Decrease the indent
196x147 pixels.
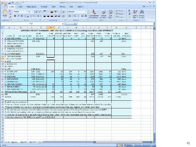(56, 16)
